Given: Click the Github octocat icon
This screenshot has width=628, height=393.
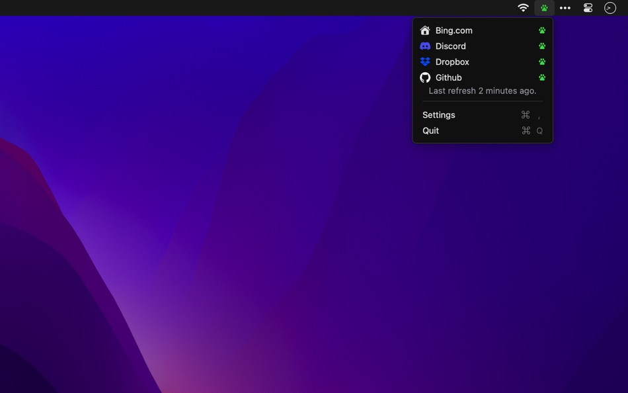Looking at the screenshot, I should 424,77.
